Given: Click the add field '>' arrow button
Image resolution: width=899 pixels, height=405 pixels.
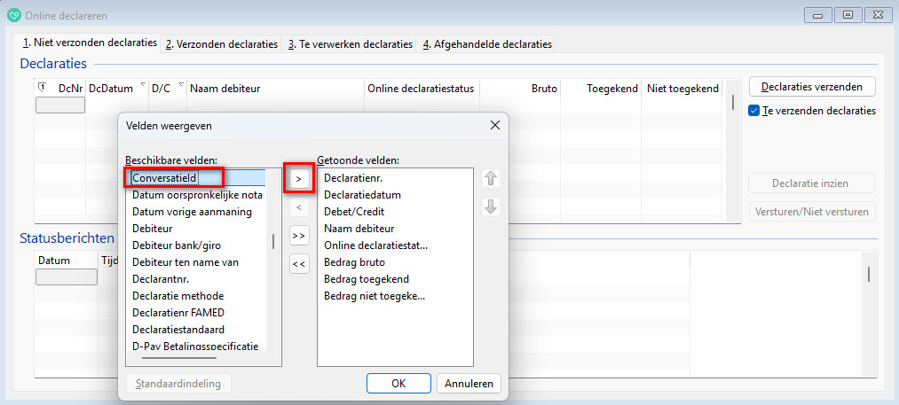Looking at the screenshot, I should coord(299,179).
